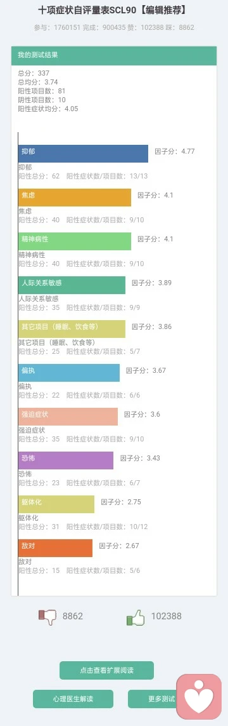Select the blue 抑郁 bar
228x726 pixels.
pos(83,154)
